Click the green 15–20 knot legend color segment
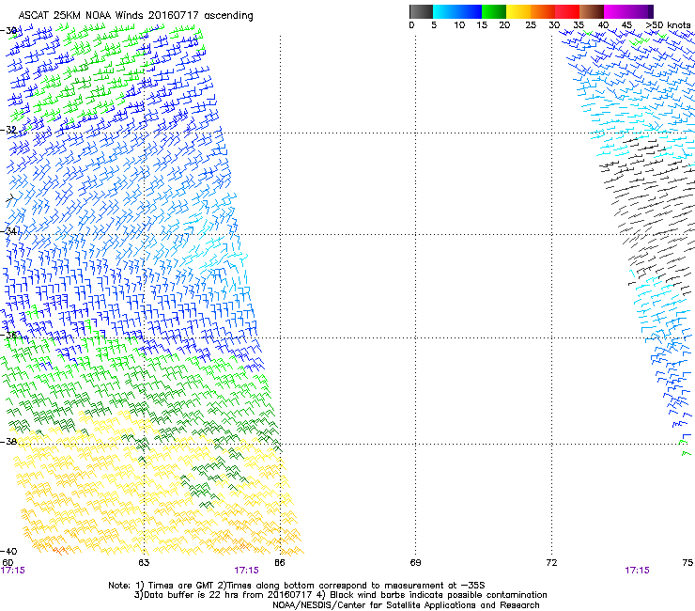The image size is (695, 611). click(494, 11)
